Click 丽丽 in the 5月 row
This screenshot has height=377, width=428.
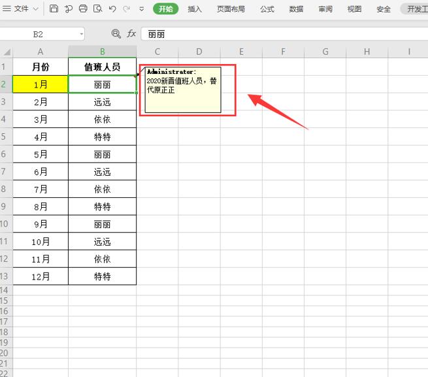pos(103,154)
